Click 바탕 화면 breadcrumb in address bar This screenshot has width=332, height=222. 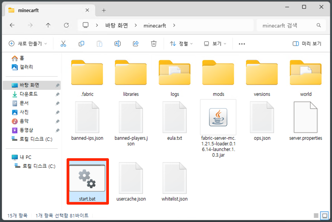pyautogui.click(x=117, y=25)
